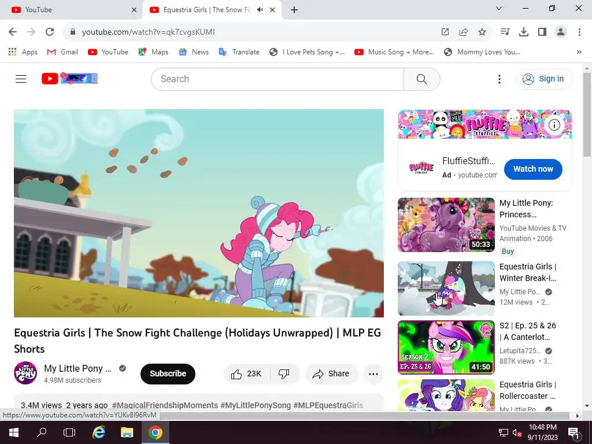Open Translate bookmark
The width and height of the screenshot is (592, 444).
[x=239, y=52]
